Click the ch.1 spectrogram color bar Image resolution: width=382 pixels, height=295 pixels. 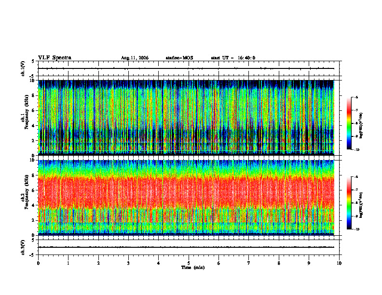coord(349,123)
